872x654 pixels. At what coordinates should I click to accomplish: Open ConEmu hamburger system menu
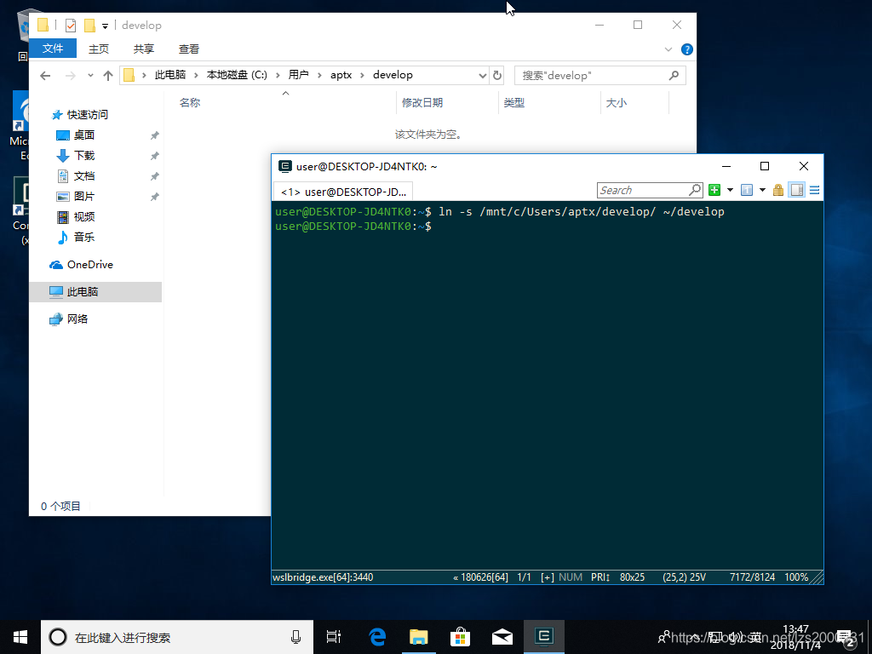814,190
